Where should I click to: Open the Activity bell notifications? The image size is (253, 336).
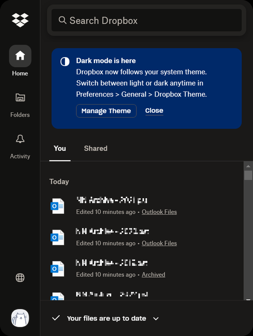[20, 139]
